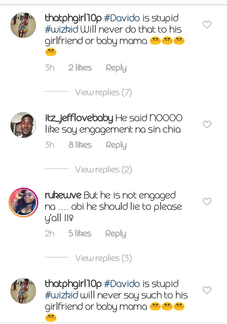Screen dimensions: 227x324
Task: Reply to rukewve's comment
Action: (x=115, y=234)
